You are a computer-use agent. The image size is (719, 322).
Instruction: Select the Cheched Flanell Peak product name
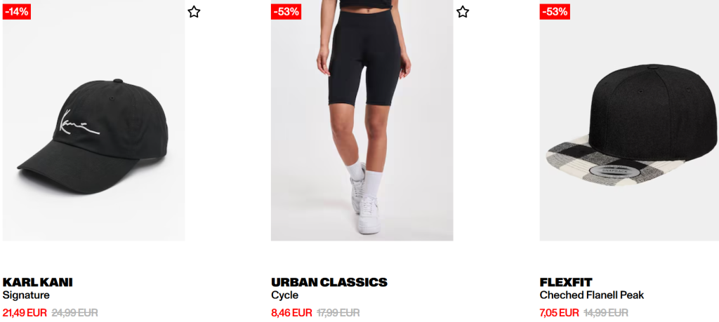[x=592, y=295]
